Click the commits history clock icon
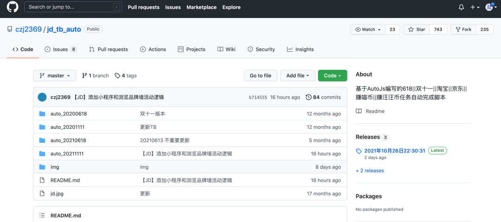This screenshot has height=222, width=501. pyautogui.click(x=308, y=97)
